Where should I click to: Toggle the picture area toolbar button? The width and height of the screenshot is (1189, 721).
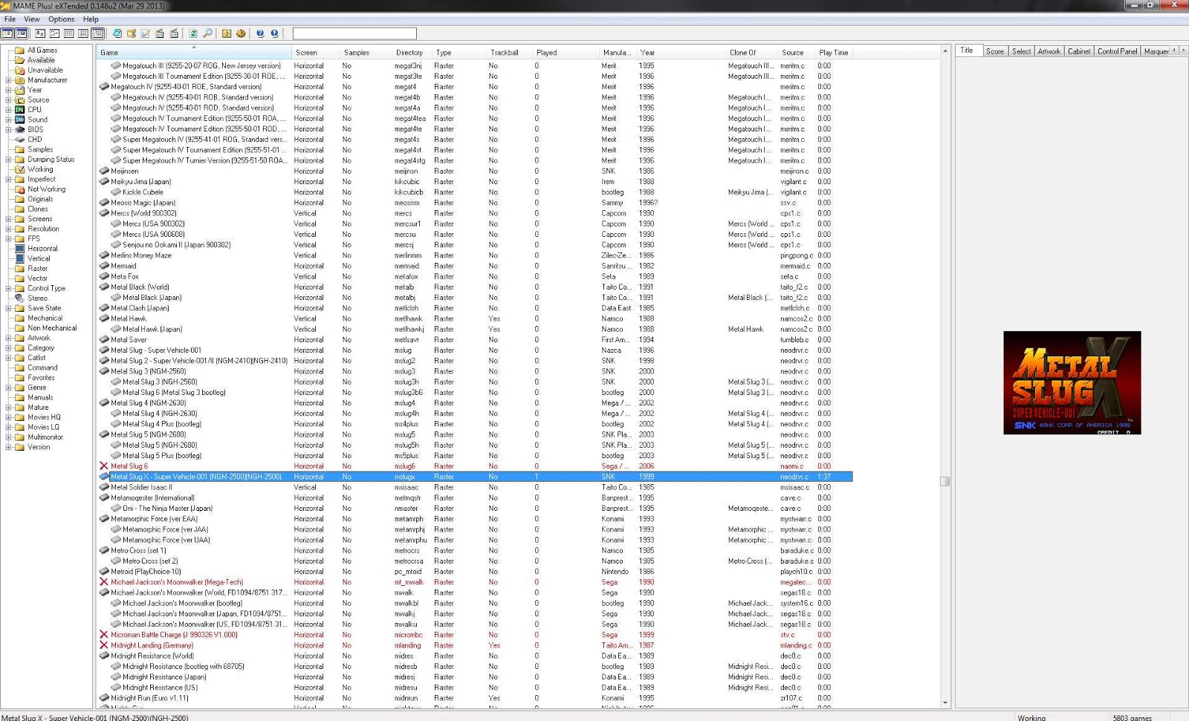21,33
